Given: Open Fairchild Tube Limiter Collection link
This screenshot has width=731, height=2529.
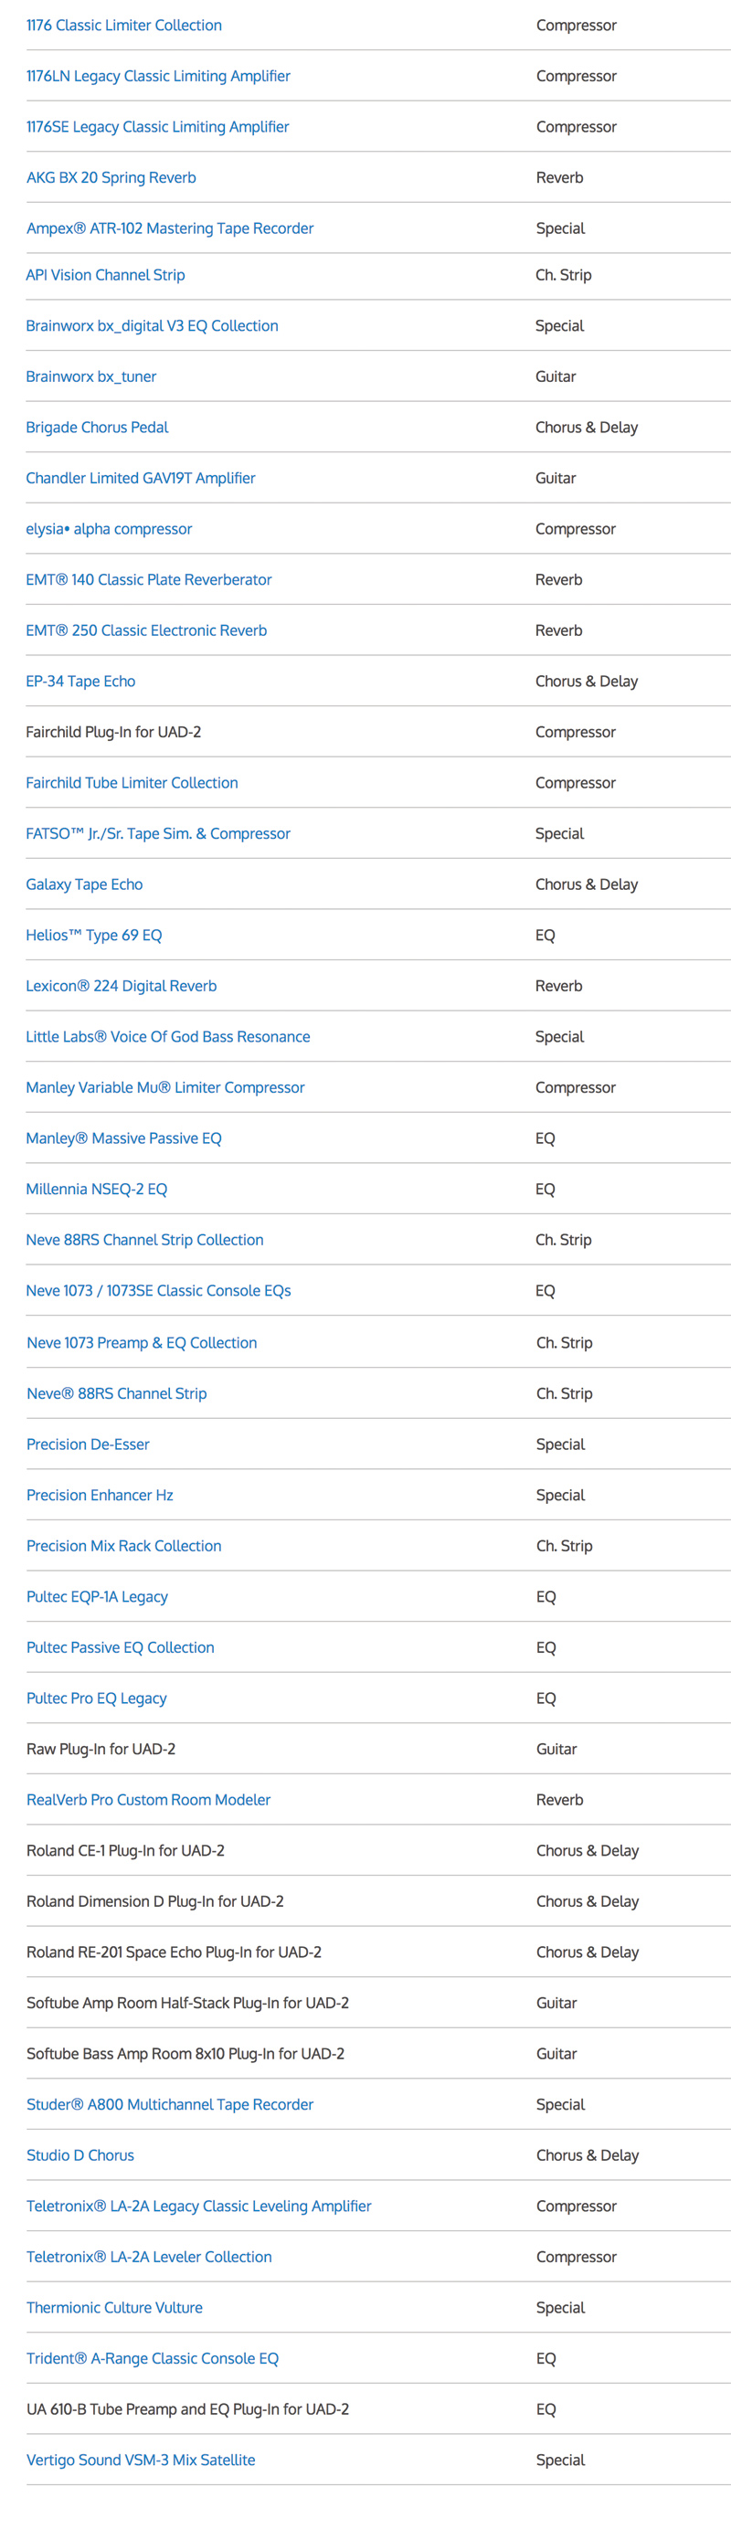Looking at the screenshot, I should 132,783.
